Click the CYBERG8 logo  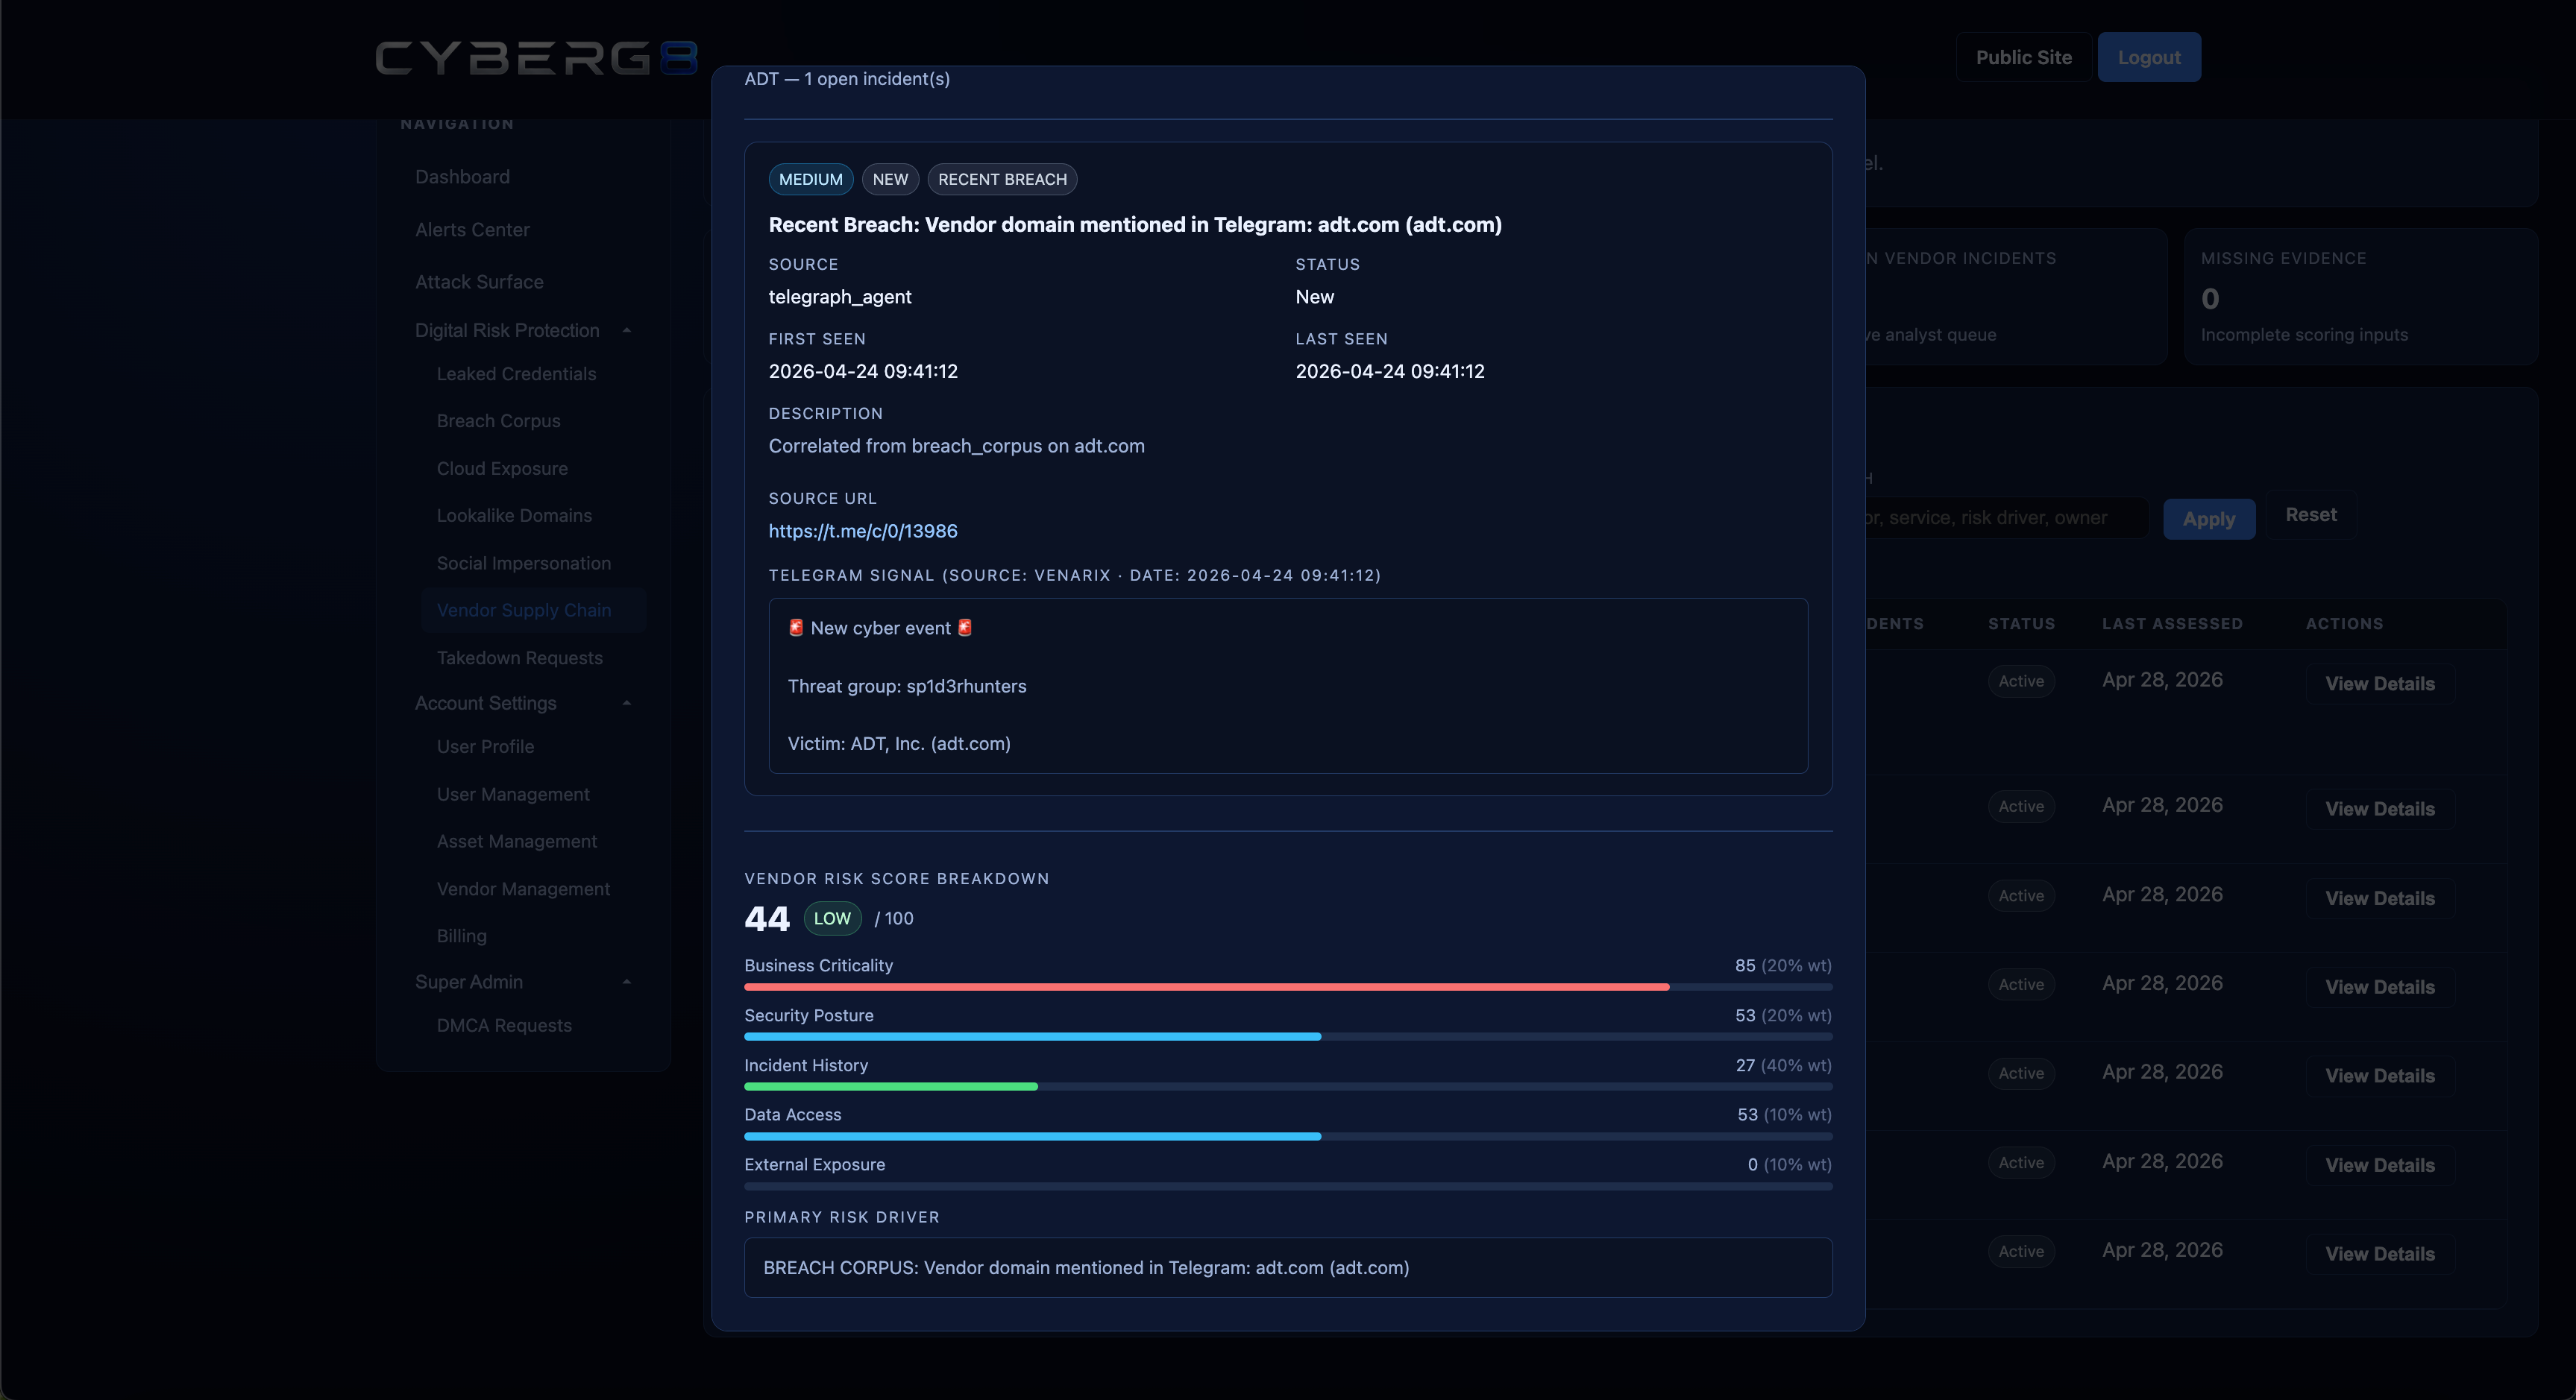(x=536, y=58)
